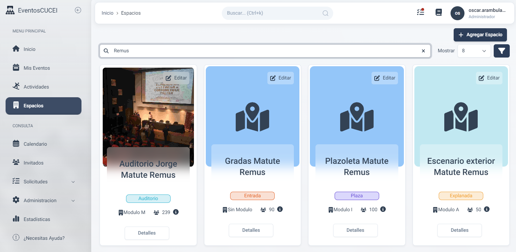The width and height of the screenshot is (516, 252).
Task: Open the documentation book icon
Action: (x=439, y=13)
